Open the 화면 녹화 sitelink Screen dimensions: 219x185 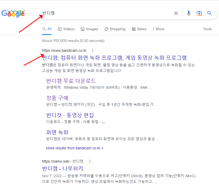click(57, 132)
